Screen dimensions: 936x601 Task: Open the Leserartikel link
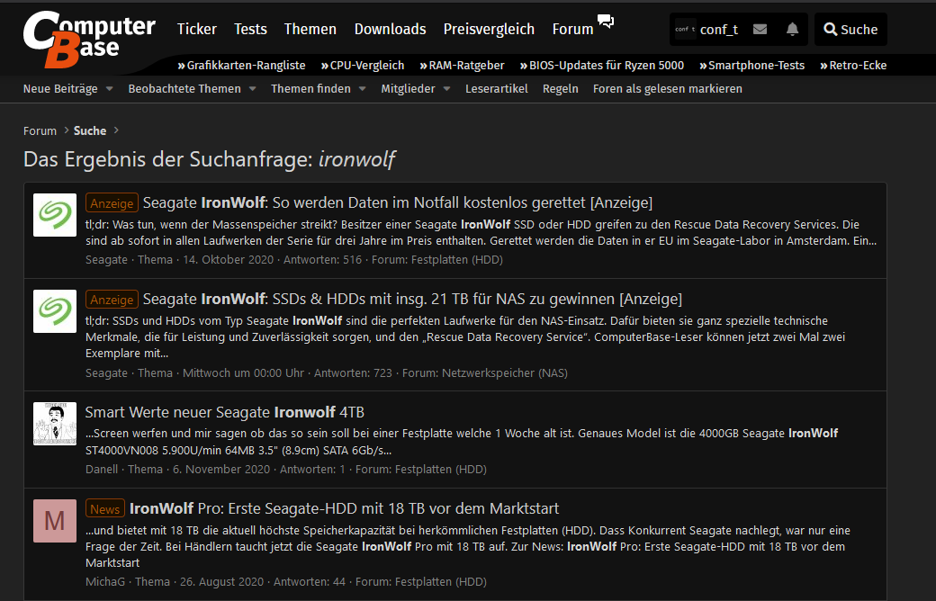[x=497, y=88]
